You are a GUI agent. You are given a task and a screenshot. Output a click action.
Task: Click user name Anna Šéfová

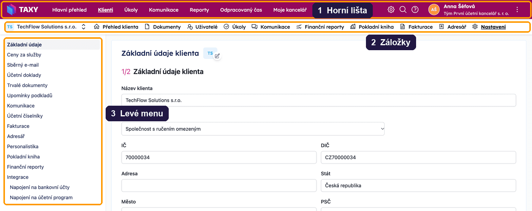click(459, 6)
